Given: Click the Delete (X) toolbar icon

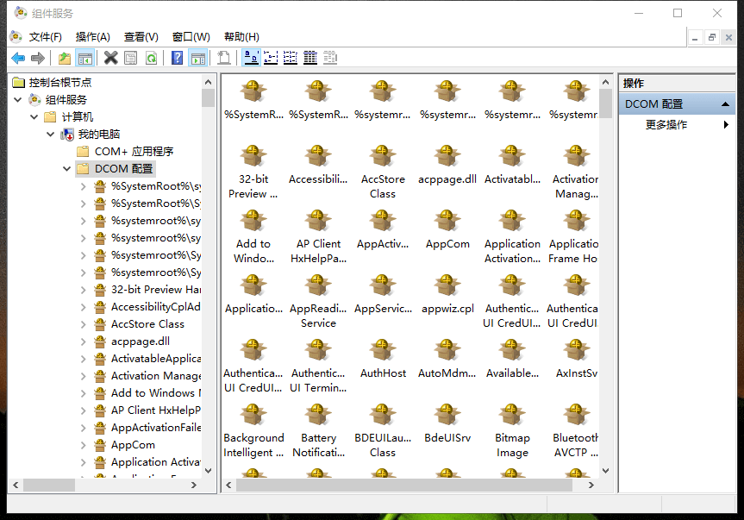Looking at the screenshot, I should click(x=110, y=58).
